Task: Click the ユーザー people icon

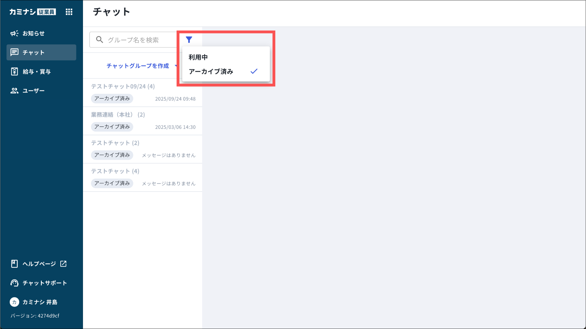Action: point(14,91)
